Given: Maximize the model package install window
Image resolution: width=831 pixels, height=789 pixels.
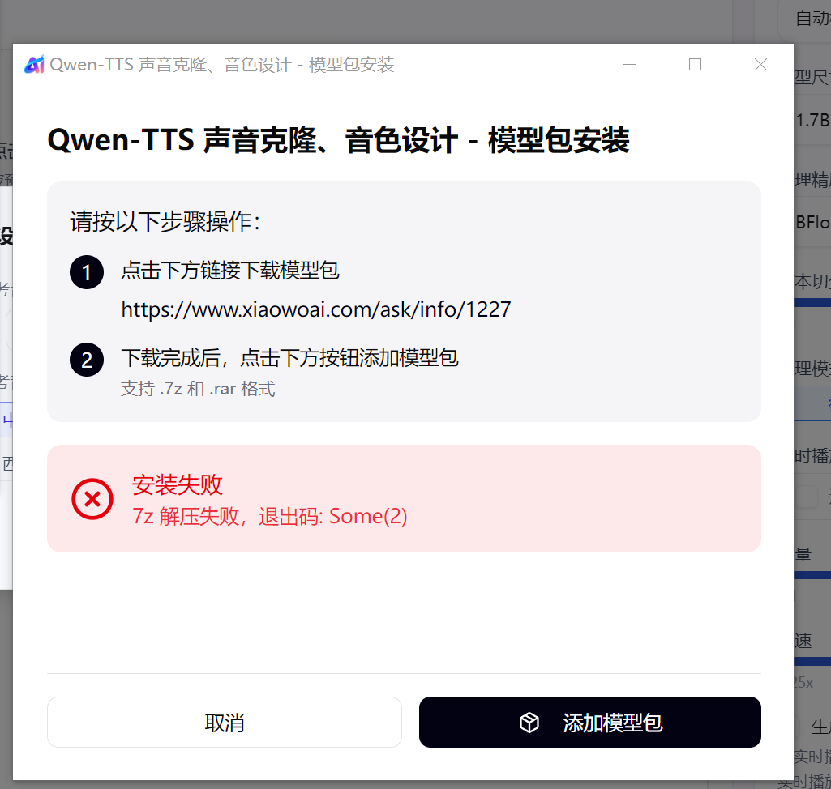Looking at the screenshot, I should point(696,65).
